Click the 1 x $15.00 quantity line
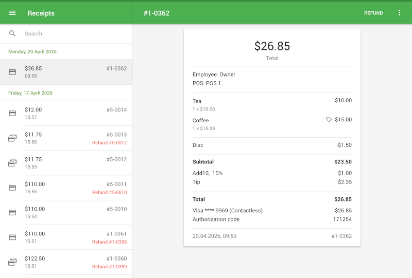 (x=203, y=128)
